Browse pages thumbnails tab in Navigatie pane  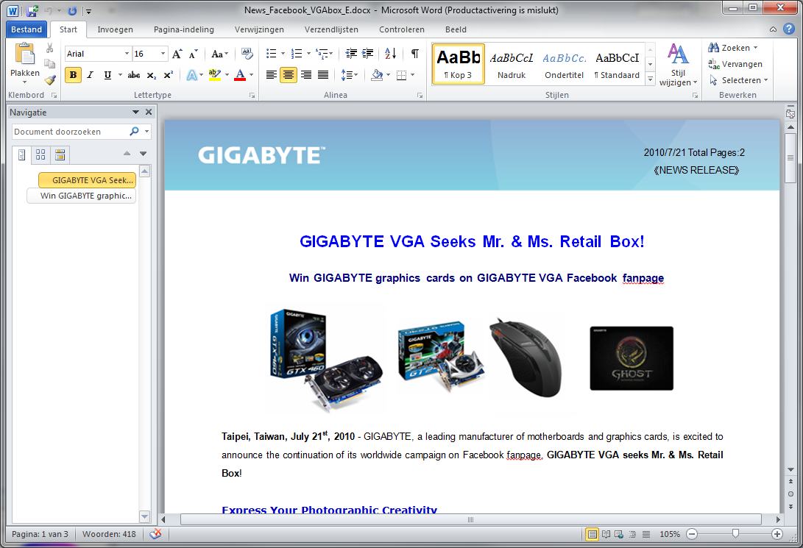tap(40, 154)
